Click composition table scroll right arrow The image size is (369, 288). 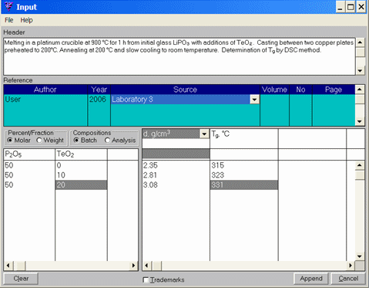pos(133,266)
